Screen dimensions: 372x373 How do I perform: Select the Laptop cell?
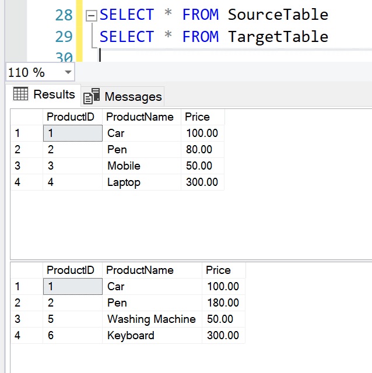(124, 182)
